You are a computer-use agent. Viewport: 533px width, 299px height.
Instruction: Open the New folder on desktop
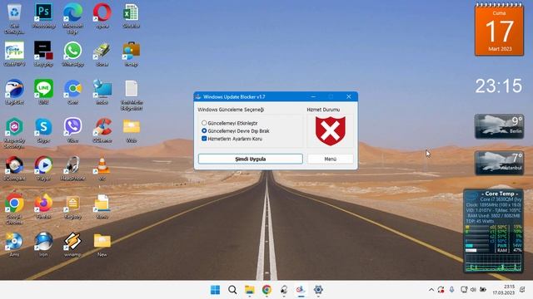102,244
